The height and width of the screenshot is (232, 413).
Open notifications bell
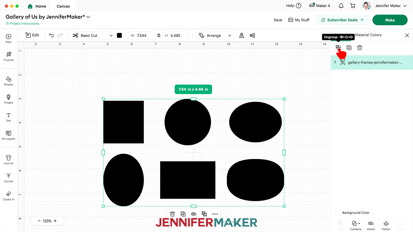341,6
